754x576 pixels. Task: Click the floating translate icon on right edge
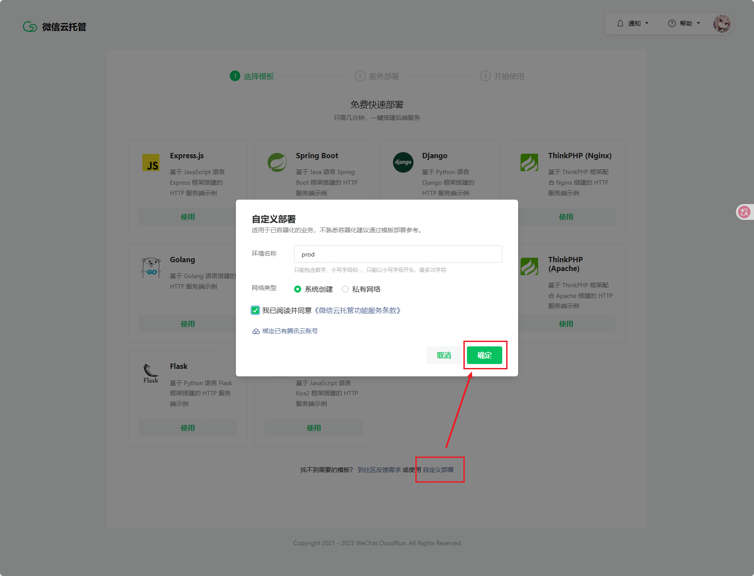click(744, 212)
